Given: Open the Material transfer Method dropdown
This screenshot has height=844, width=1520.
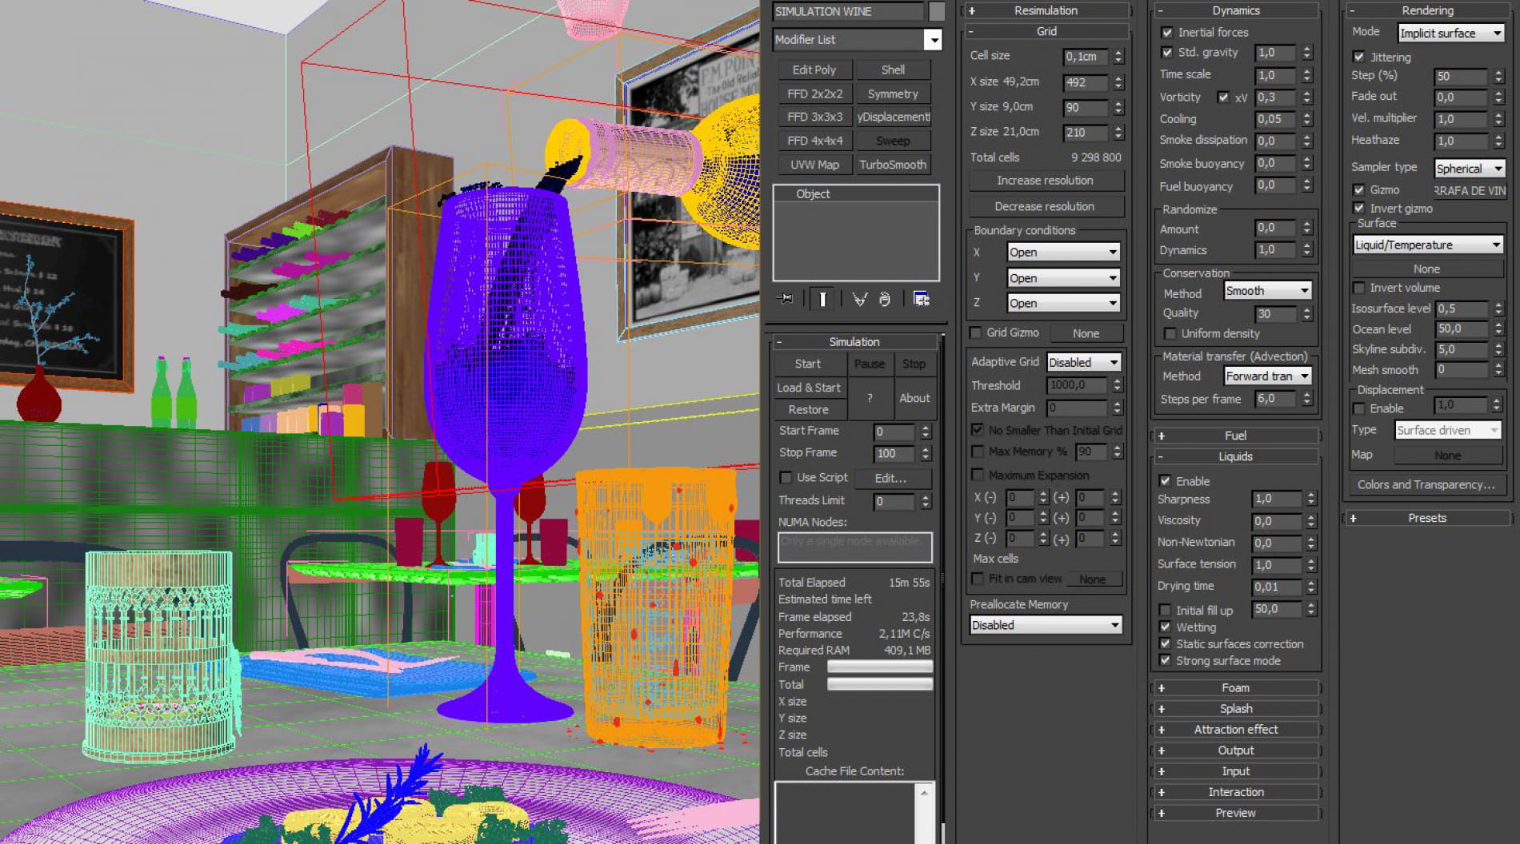Looking at the screenshot, I should [1267, 376].
